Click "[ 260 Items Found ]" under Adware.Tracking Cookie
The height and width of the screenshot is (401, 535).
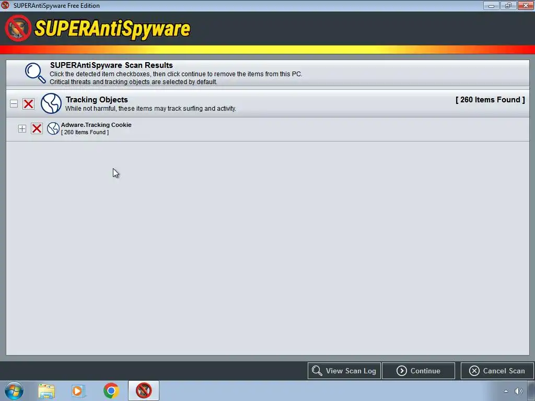pos(85,132)
